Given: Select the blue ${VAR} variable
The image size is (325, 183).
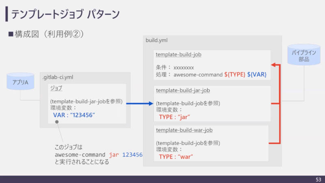Looking at the screenshot, I should [257, 75].
